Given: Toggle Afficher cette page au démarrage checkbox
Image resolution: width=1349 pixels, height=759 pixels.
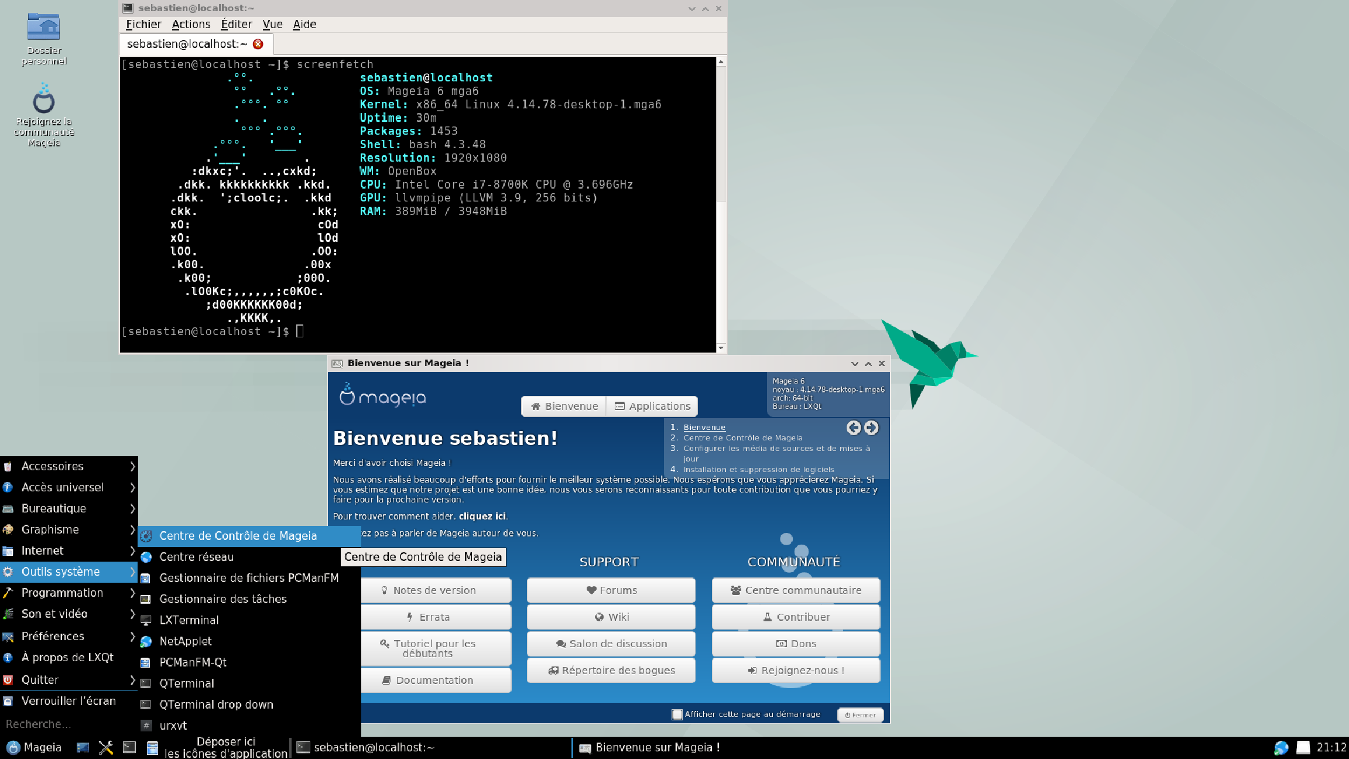Looking at the screenshot, I should click(677, 714).
